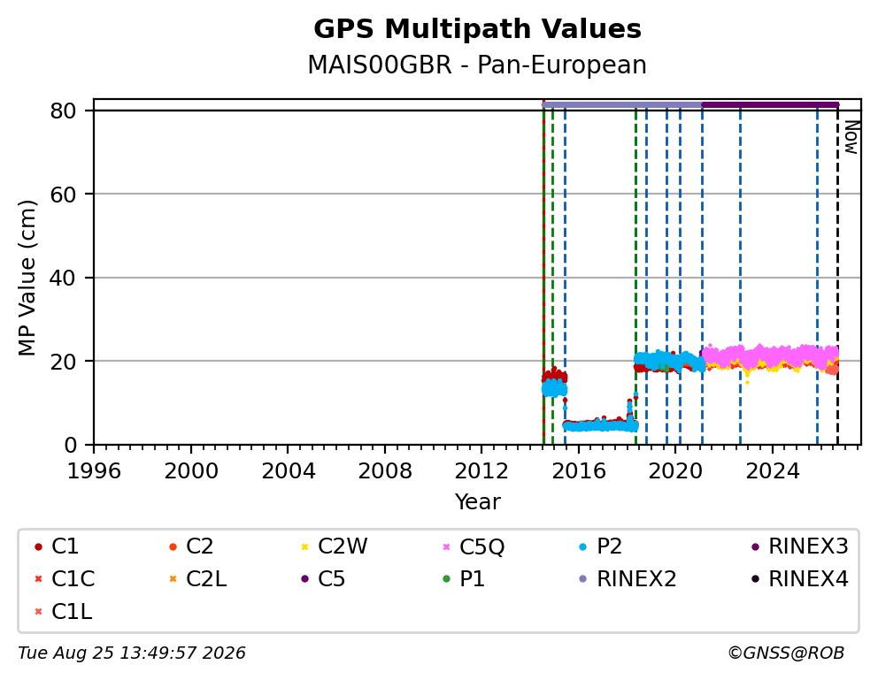This screenshot has height=680, width=878.
Task: Click the C5 legend entry
Action: [x=323, y=579]
